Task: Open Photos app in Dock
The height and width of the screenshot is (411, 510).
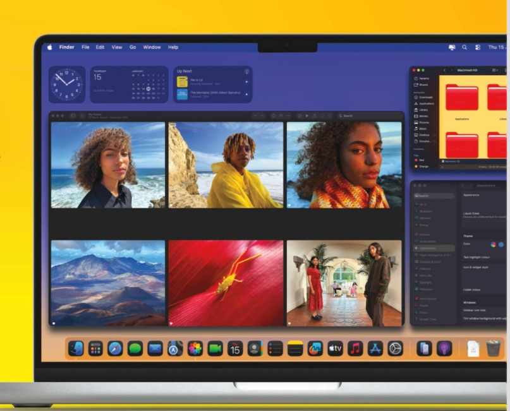Action: pos(195,348)
